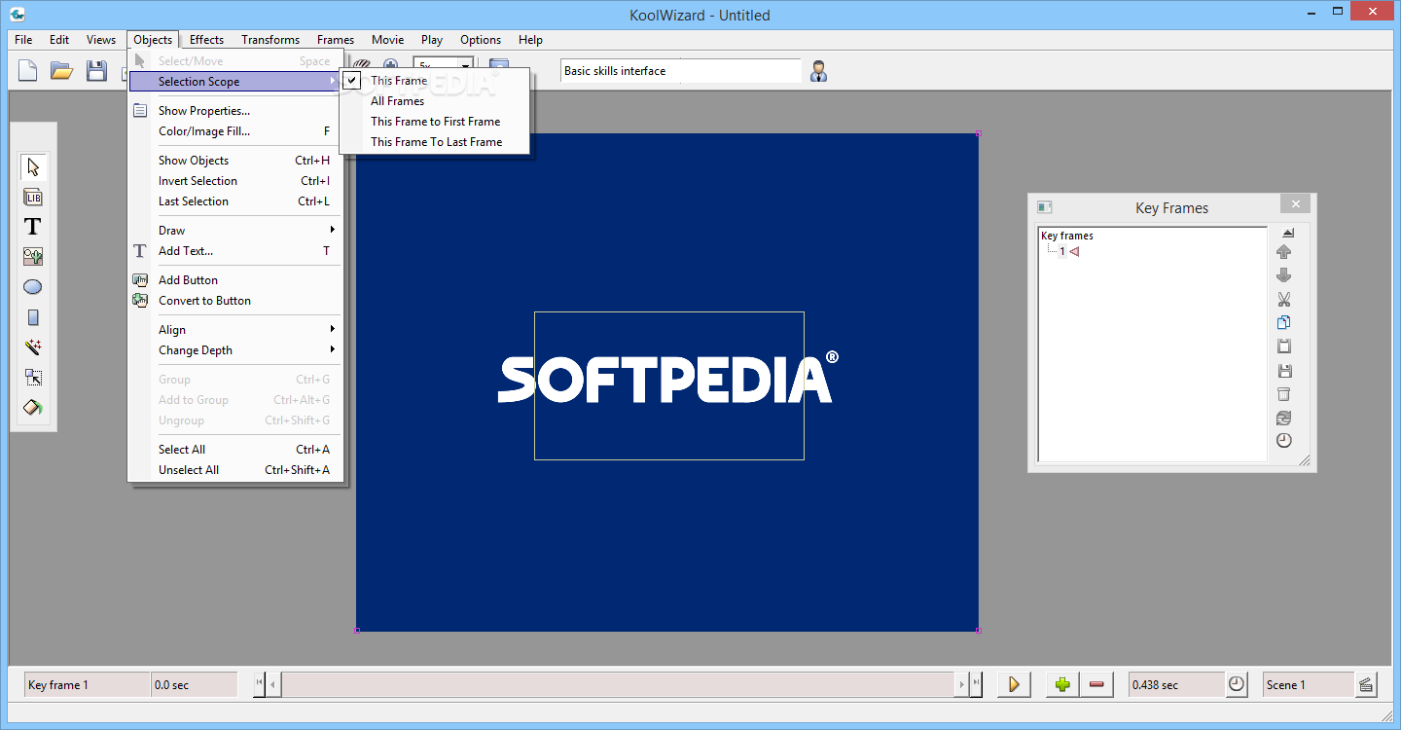Open a file using folder icon
This screenshot has height=730, width=1401.
[x=62, y=70]
